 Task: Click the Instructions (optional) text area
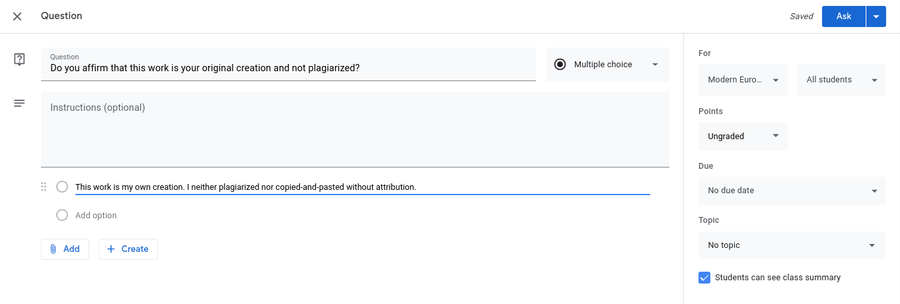coord(355,129)
